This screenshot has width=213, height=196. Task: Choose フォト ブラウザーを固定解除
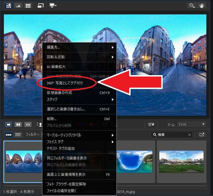tap(79, 184)
